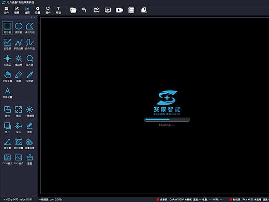This screenshot has height=202, width=269.
Task: Open the 插件 (Plugins) menu
Action: click(x=48, y=10)
